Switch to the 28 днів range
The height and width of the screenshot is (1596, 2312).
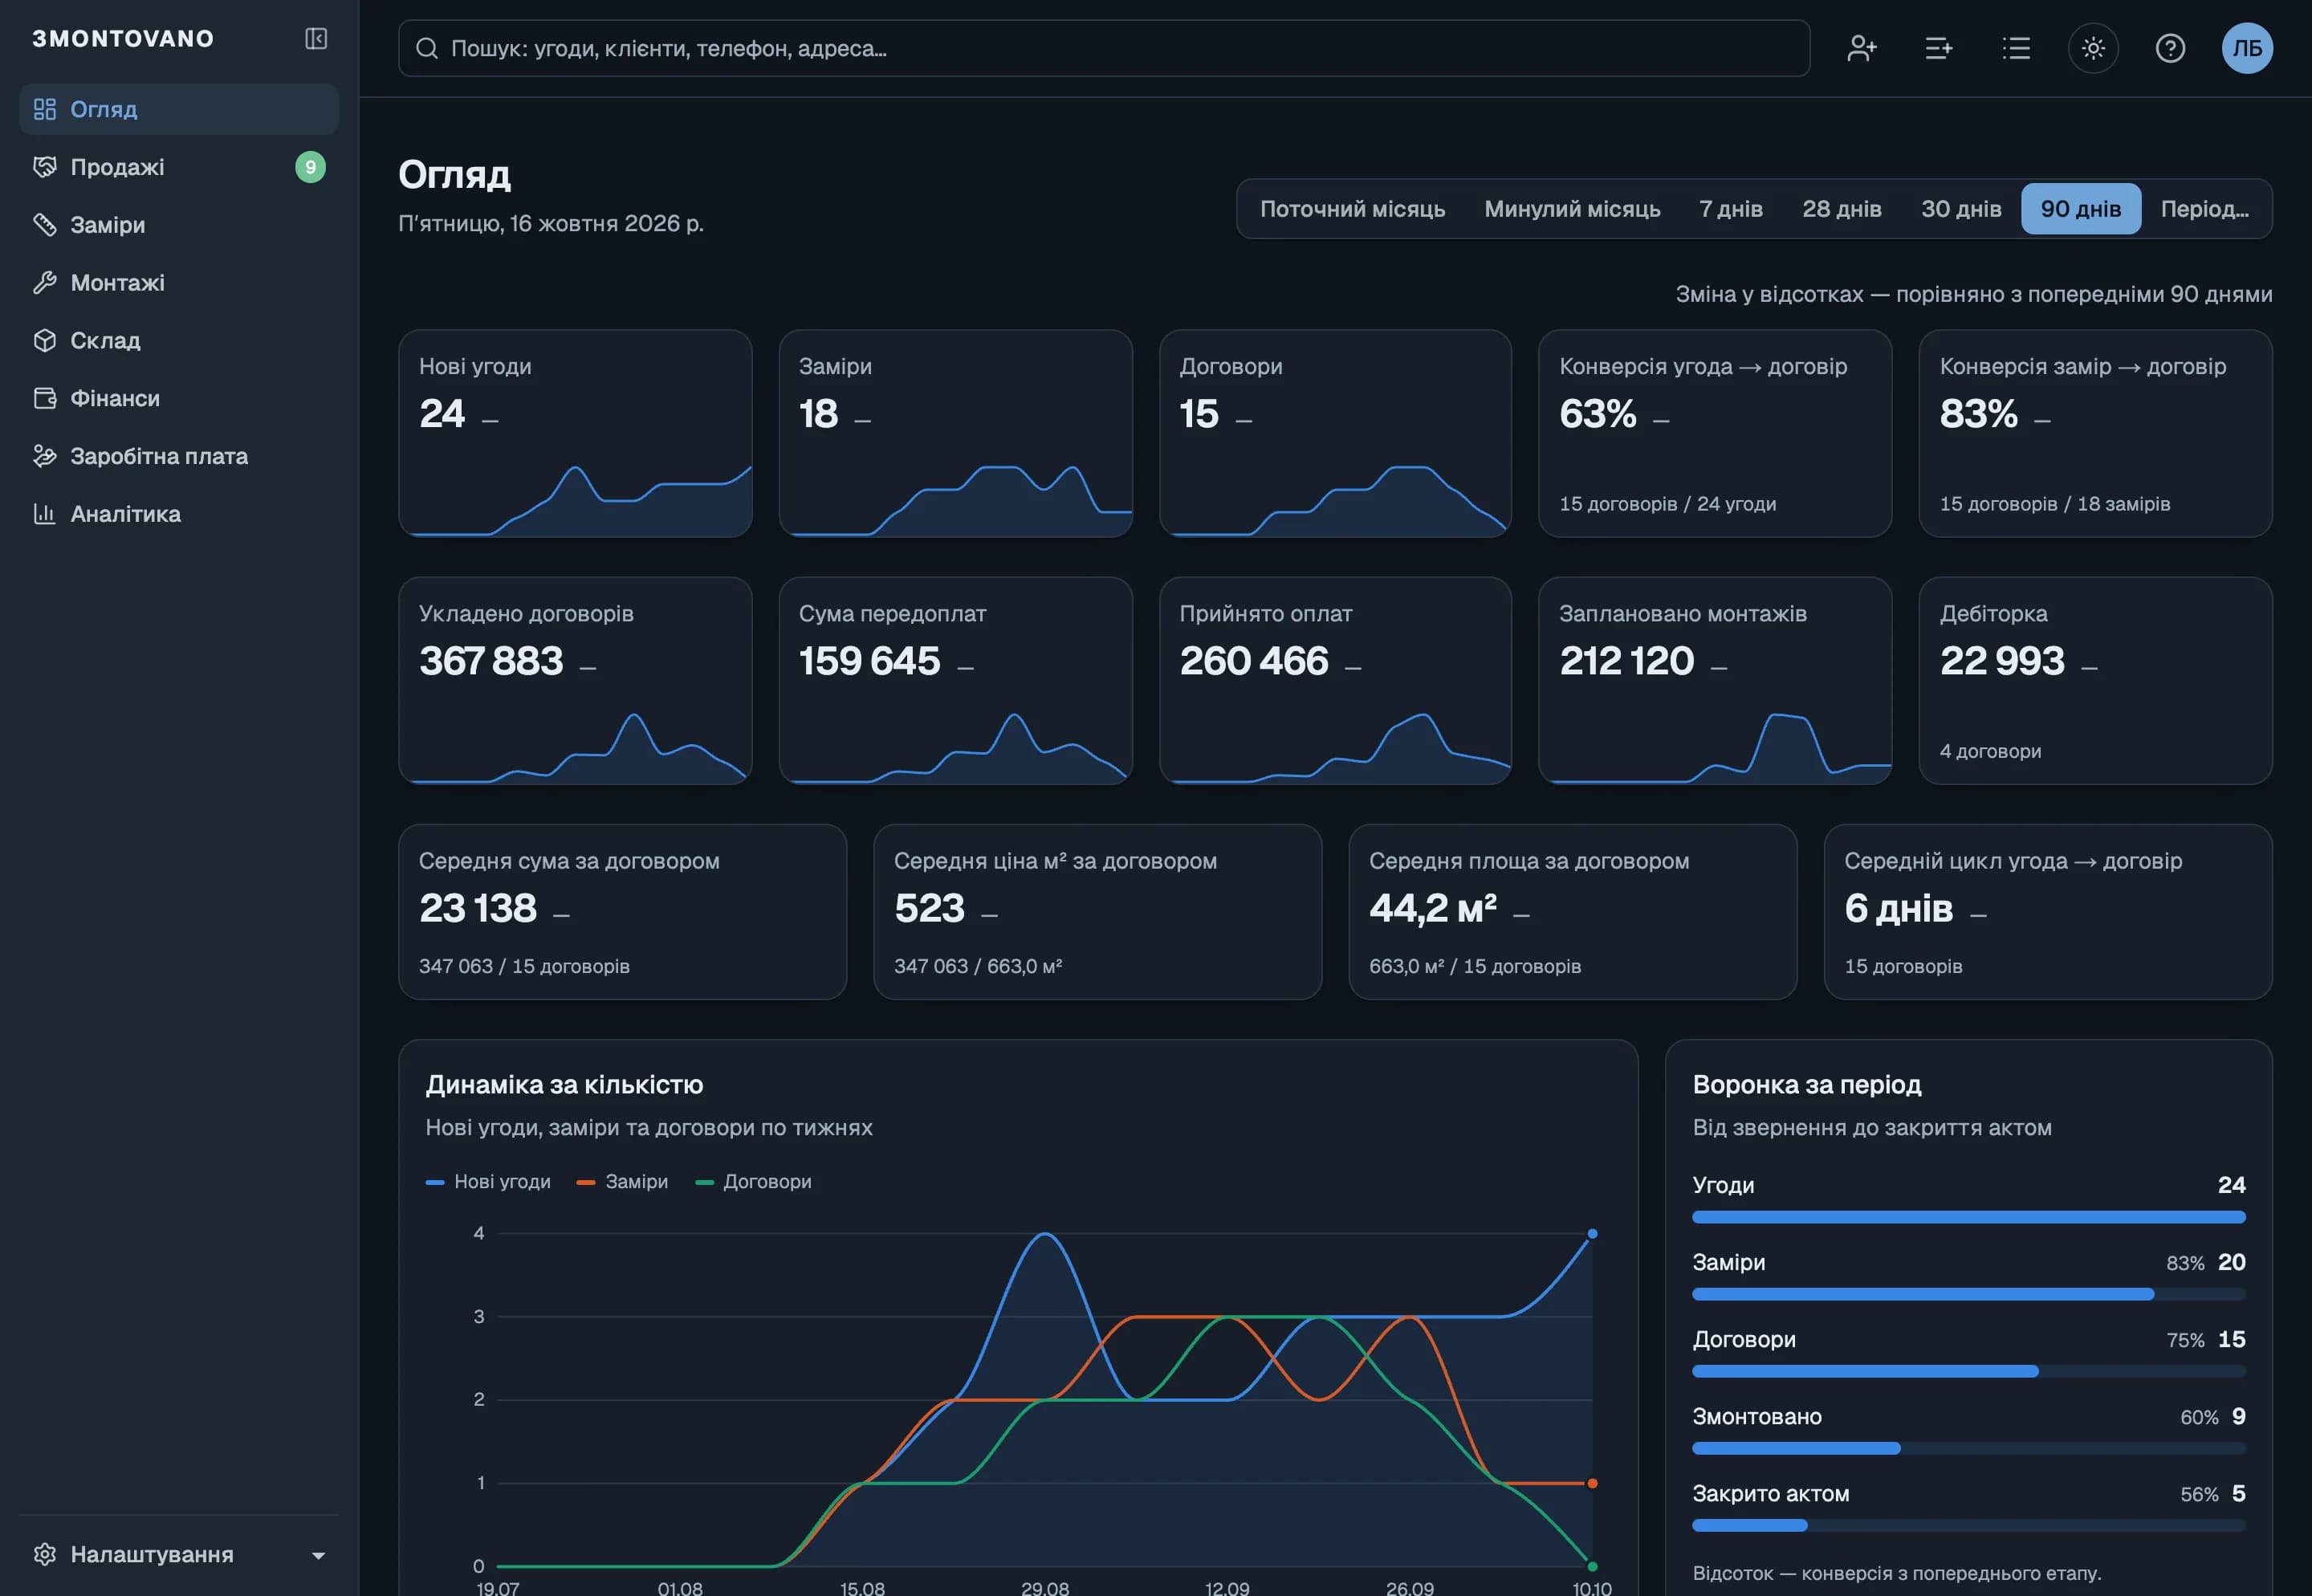[x=1841, y=209]
